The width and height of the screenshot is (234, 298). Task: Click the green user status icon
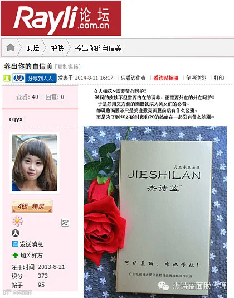(x=7, y=78)
